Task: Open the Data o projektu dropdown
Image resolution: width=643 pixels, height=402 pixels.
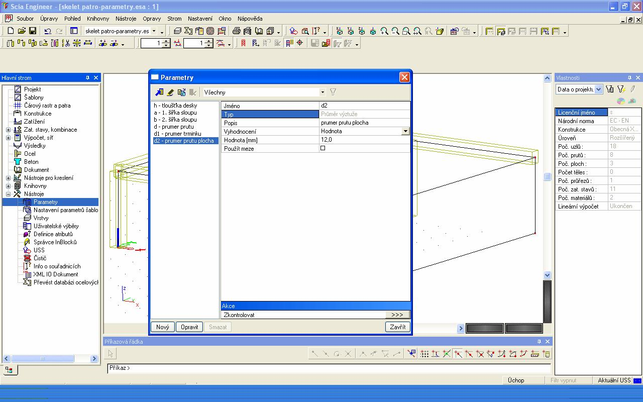Action: (598, 89)
